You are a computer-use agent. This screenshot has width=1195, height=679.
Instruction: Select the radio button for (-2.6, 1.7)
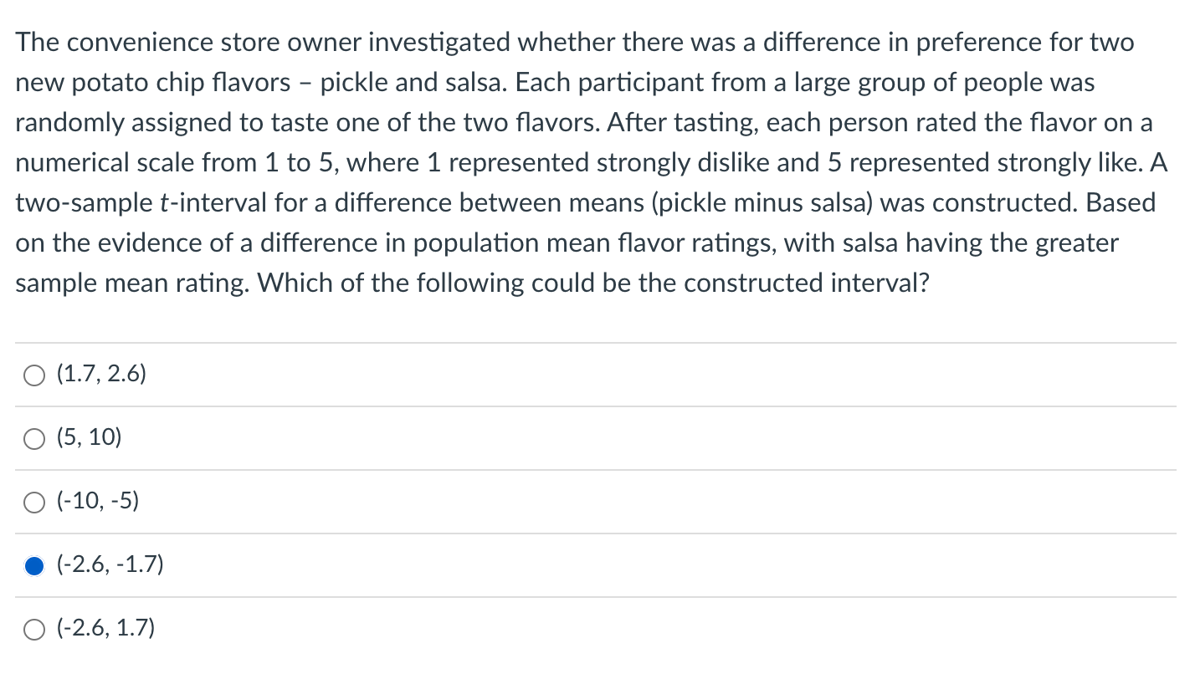(x=34, y=630)
